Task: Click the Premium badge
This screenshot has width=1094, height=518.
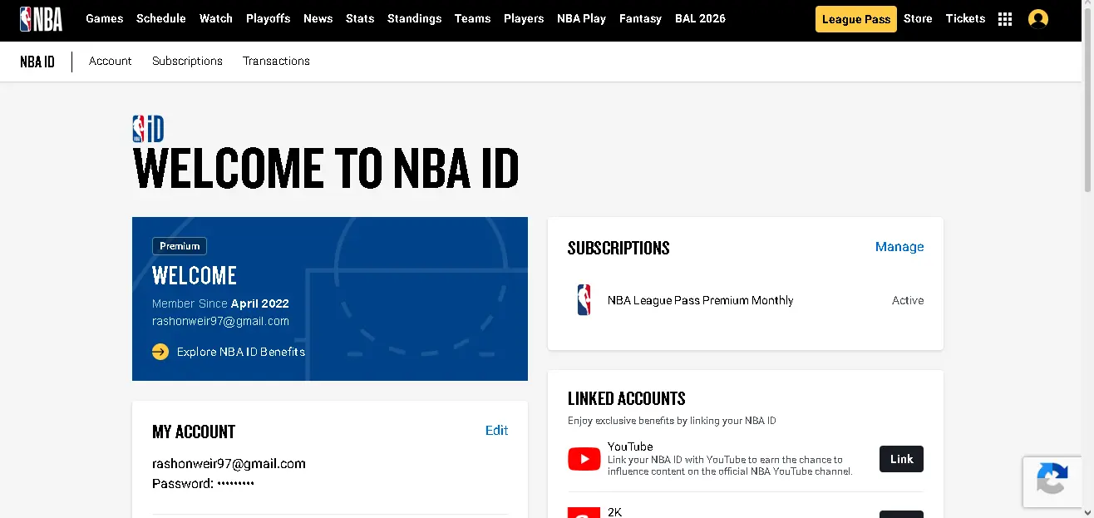Action: pyautogui.click(x=180, y=246)
